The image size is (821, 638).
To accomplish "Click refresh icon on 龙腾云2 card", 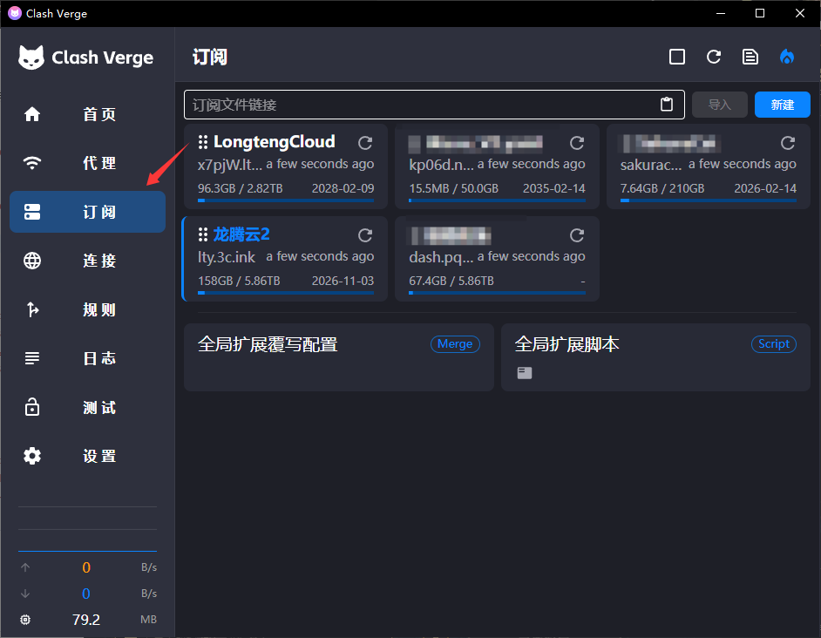I will pos(365,235).
